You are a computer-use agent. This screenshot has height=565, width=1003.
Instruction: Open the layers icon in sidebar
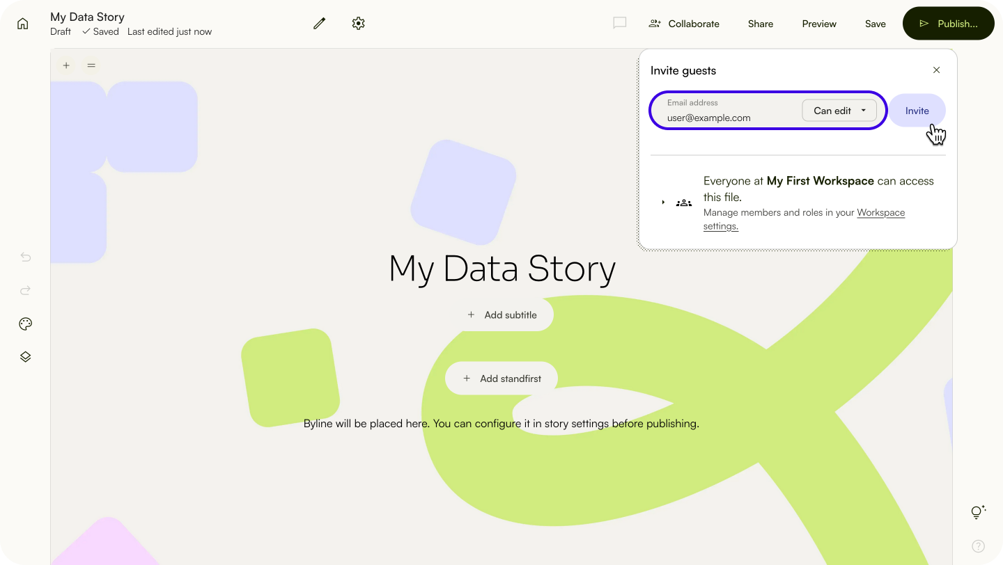[x=26, y=357]
